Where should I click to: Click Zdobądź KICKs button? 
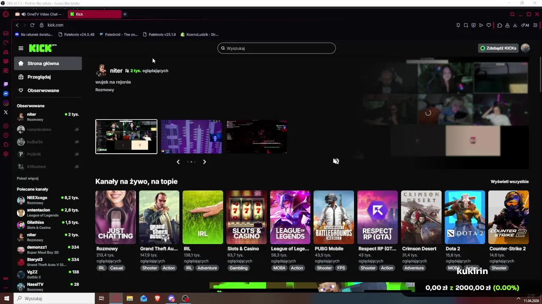pyautogui.click(x=498, y=48)
